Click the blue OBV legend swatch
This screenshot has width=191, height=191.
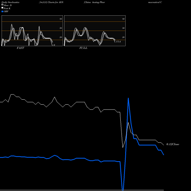[2, 11]
